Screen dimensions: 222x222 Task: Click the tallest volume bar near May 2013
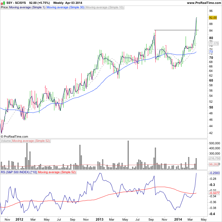(128, 155)
